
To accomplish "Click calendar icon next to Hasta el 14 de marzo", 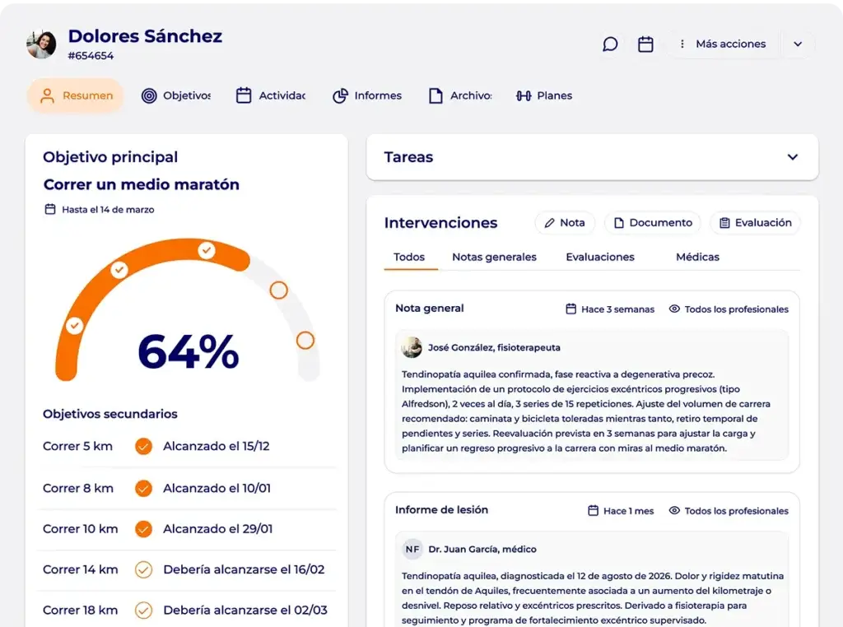I will (50, 209).
